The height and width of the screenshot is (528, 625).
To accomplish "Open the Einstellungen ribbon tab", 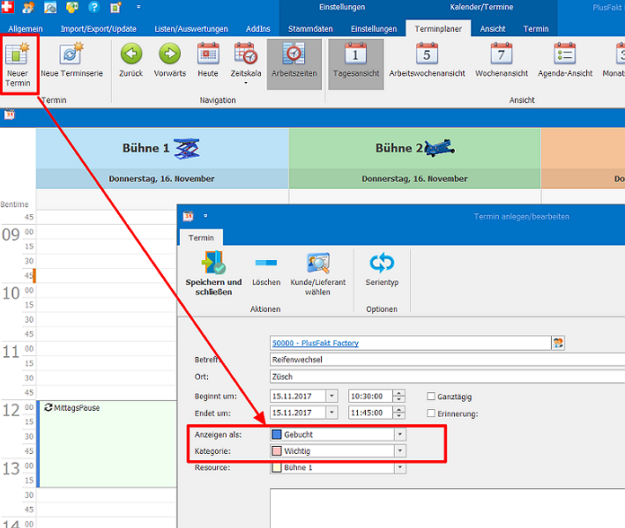I will [374, 29].
